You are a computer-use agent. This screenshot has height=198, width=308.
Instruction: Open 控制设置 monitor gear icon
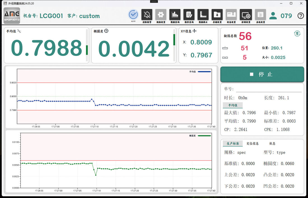[x=246, y=15]
